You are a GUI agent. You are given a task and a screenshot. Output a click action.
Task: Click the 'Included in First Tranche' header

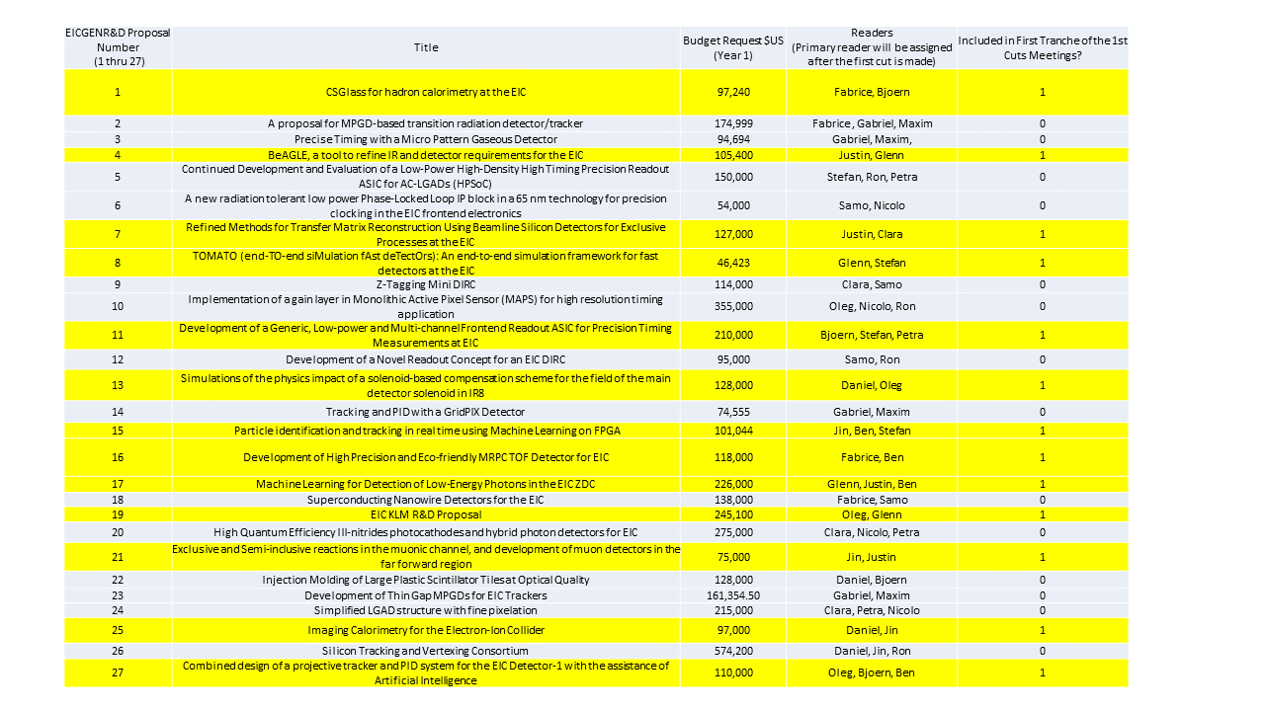click(1042, 47)
